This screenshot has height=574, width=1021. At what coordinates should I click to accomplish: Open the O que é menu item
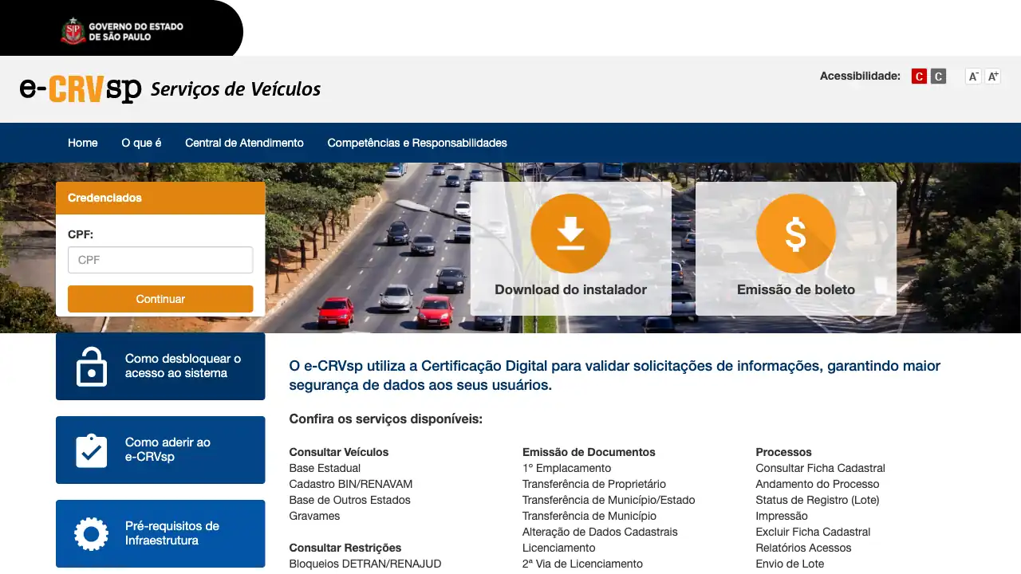click(x=141, y=143)
